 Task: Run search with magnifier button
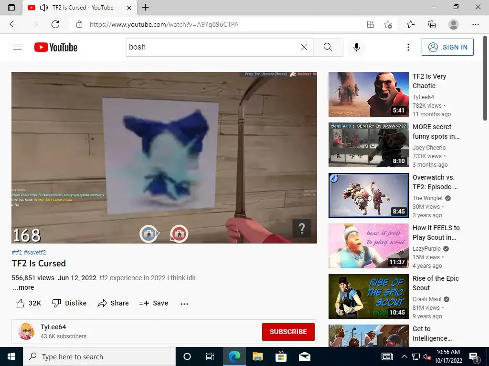(328, 47)
